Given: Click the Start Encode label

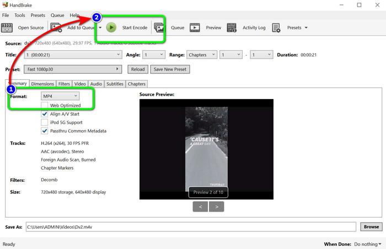Looking at the screenshot, I should pyautogui.click(x=135, y=28).
